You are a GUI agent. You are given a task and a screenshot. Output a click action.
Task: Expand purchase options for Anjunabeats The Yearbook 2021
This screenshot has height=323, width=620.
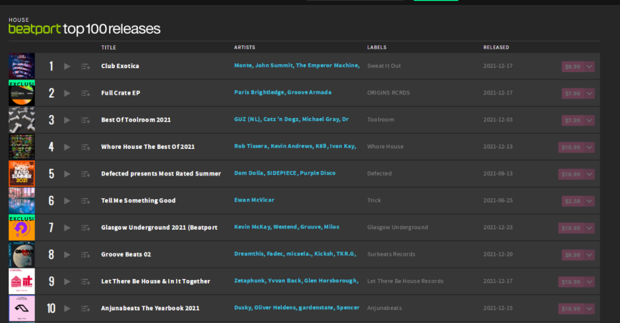[x=590, y=309]
